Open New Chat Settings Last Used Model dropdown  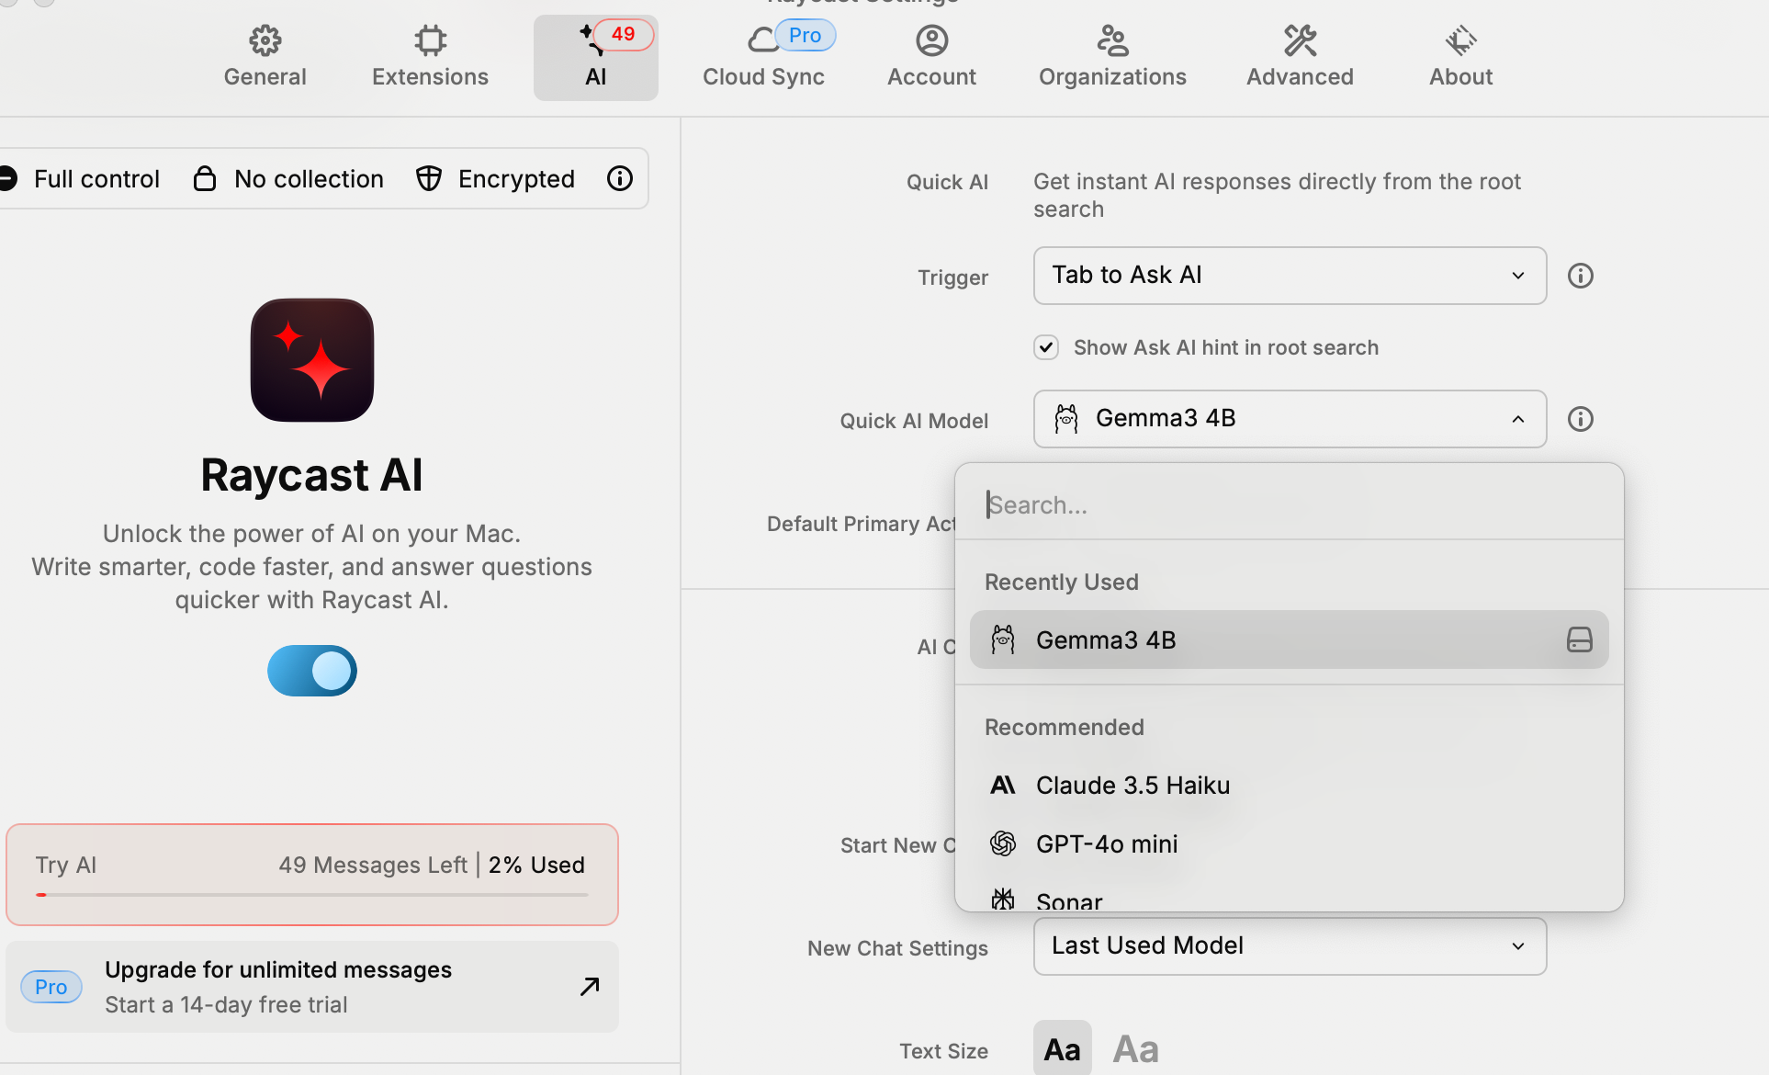(x=1290, y=946)
